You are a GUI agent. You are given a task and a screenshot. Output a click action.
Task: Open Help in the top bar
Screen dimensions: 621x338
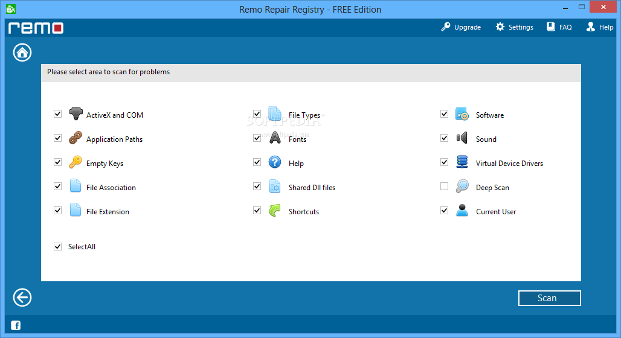(600, 27)
